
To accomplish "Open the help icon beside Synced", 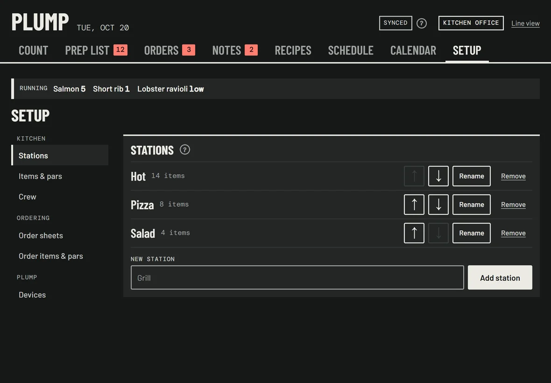I will click(x=421, y=23).
